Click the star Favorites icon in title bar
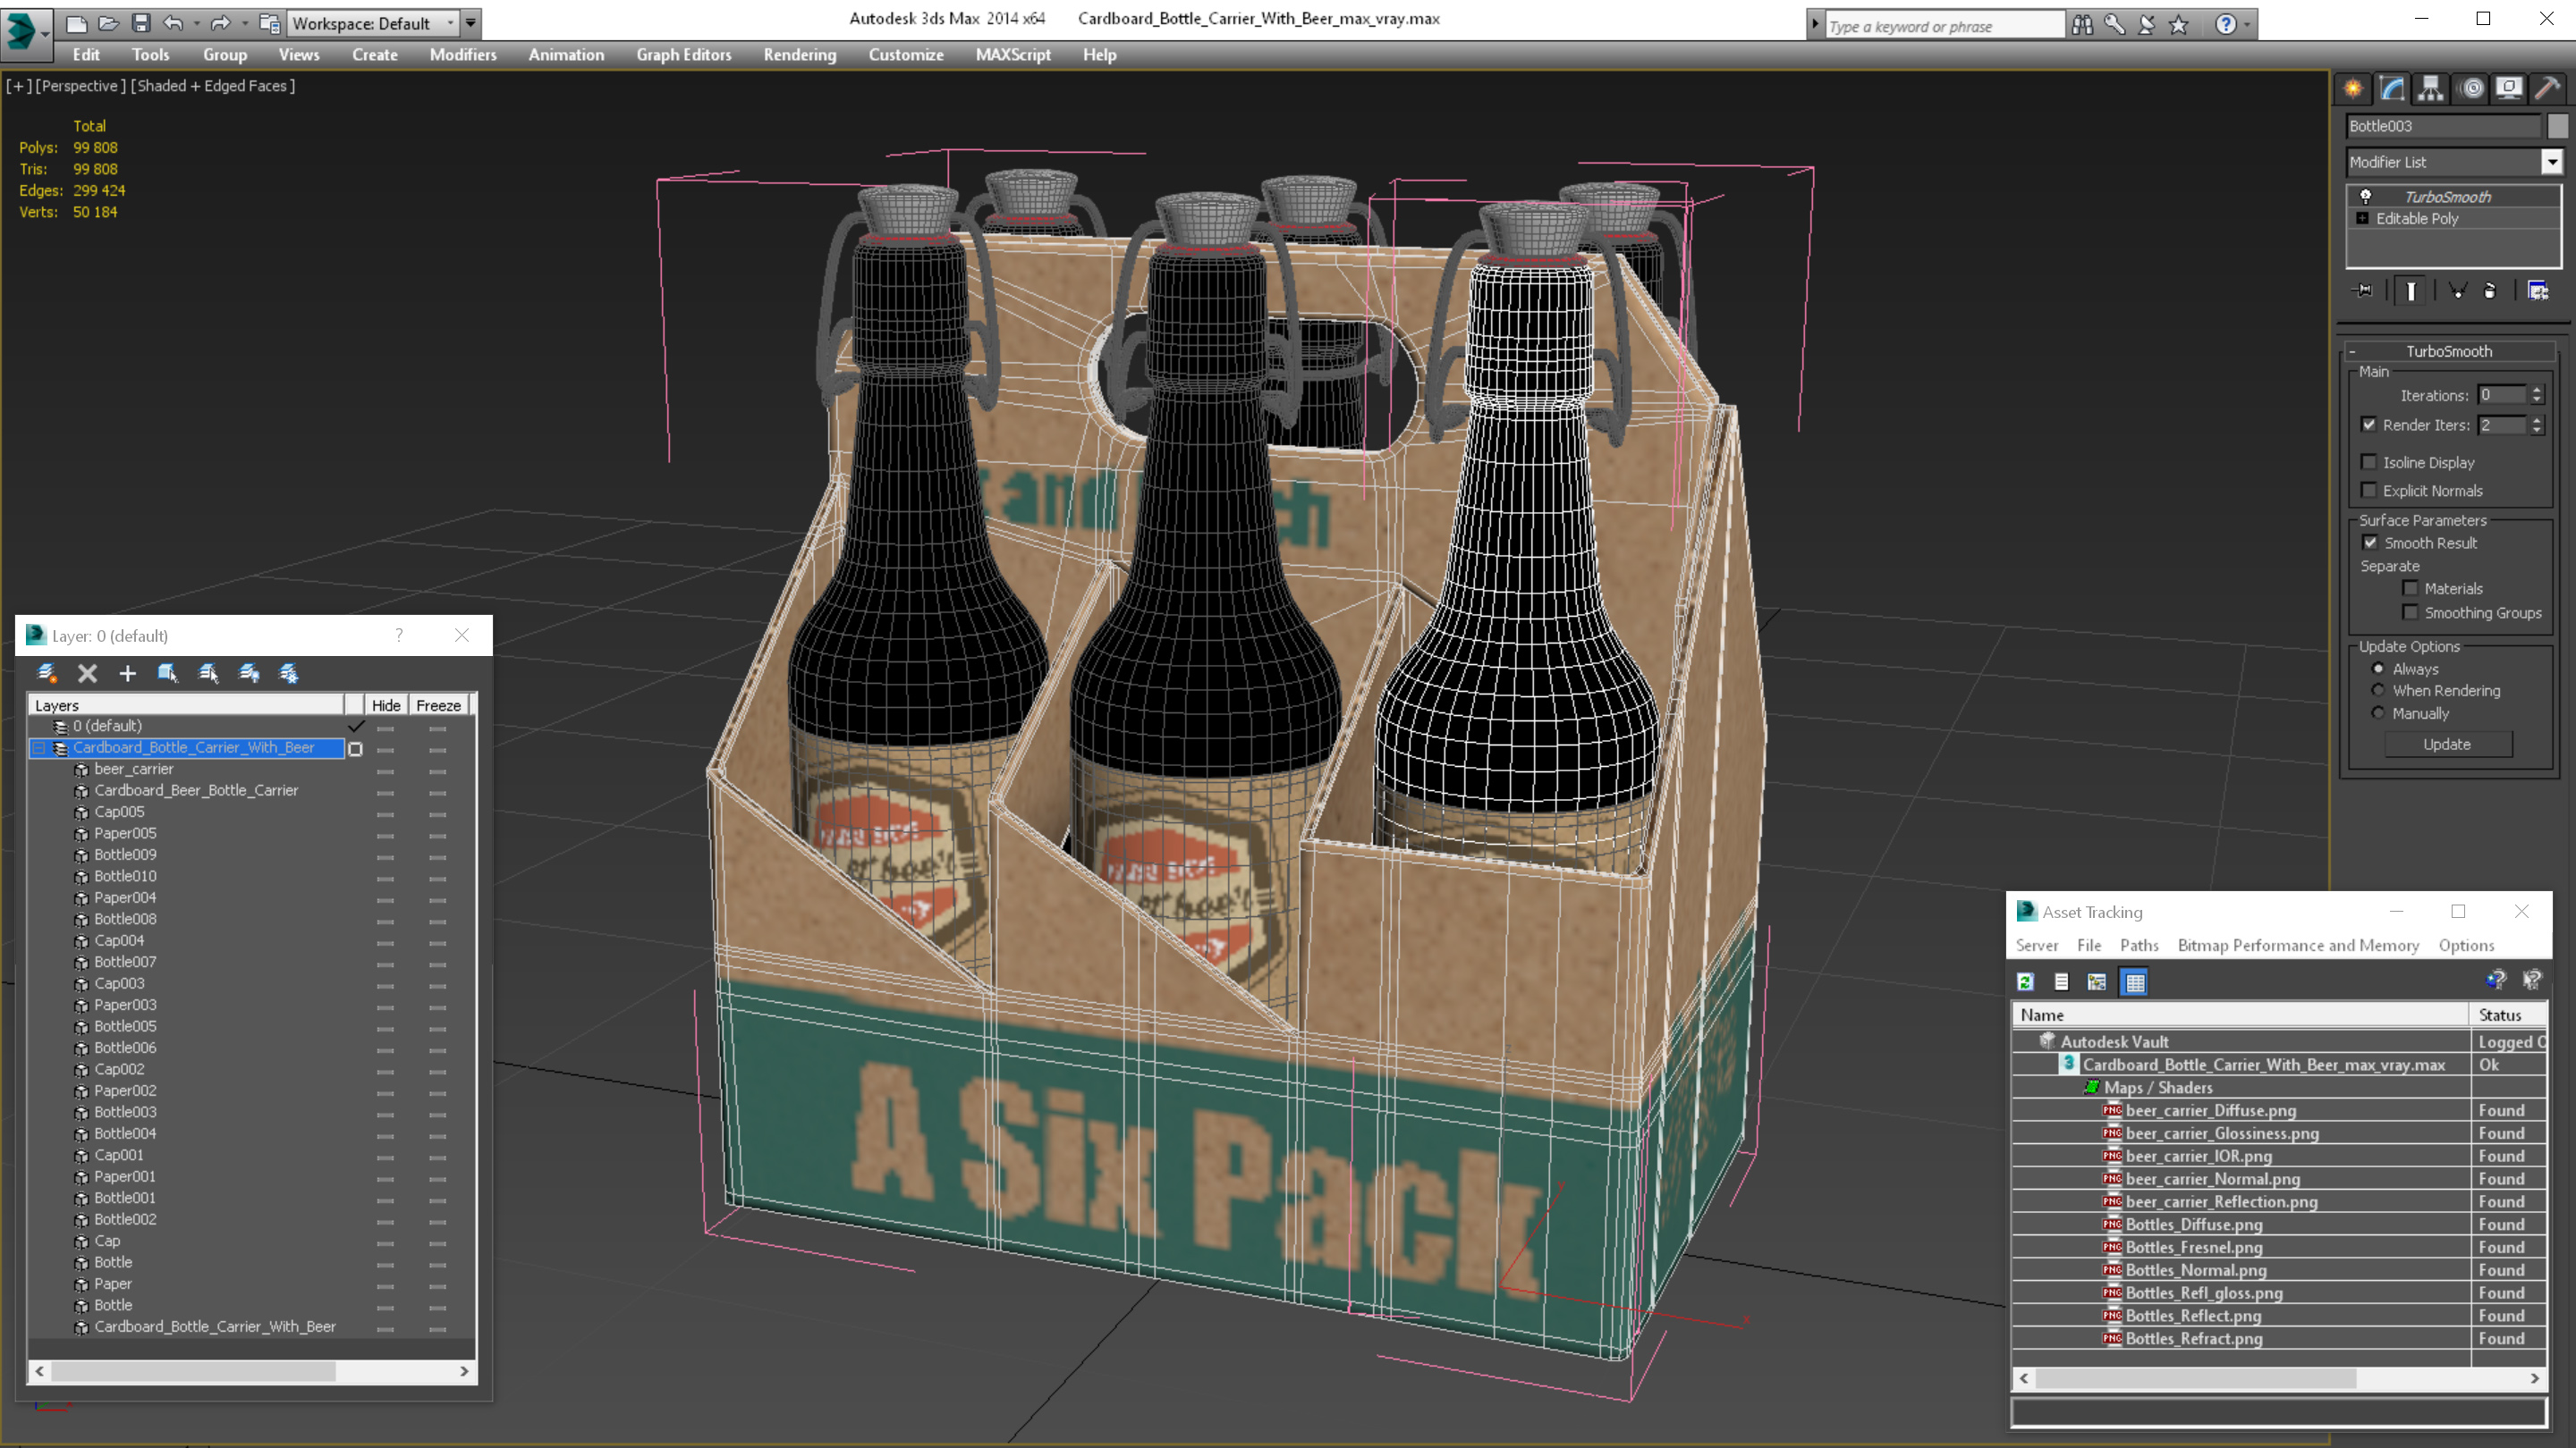2576x1448 pixels. (x=2179, y=25)
